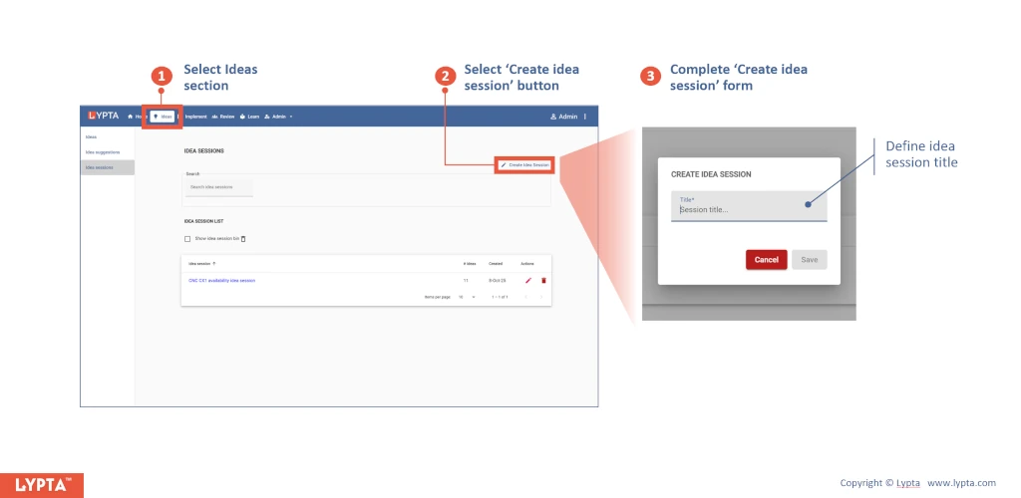Click the LYPTA logo in the navbar
Image resolution: width=1021 pixels, height=498 pixels.
tap(104, 116)
